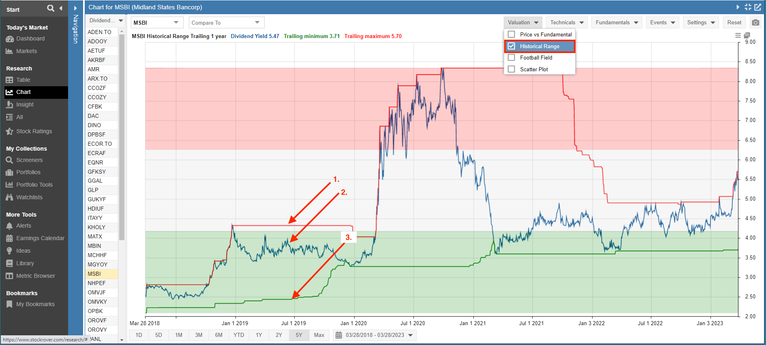Screen dimensions: 766x345
Task: Open the Technicals dropdown menu
Action: click(567, 23)
